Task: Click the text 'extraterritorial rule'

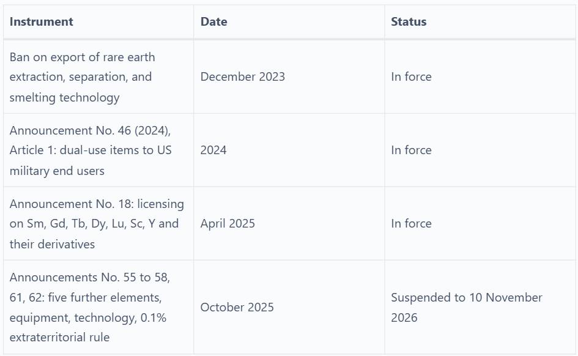Action: [59, 338]
